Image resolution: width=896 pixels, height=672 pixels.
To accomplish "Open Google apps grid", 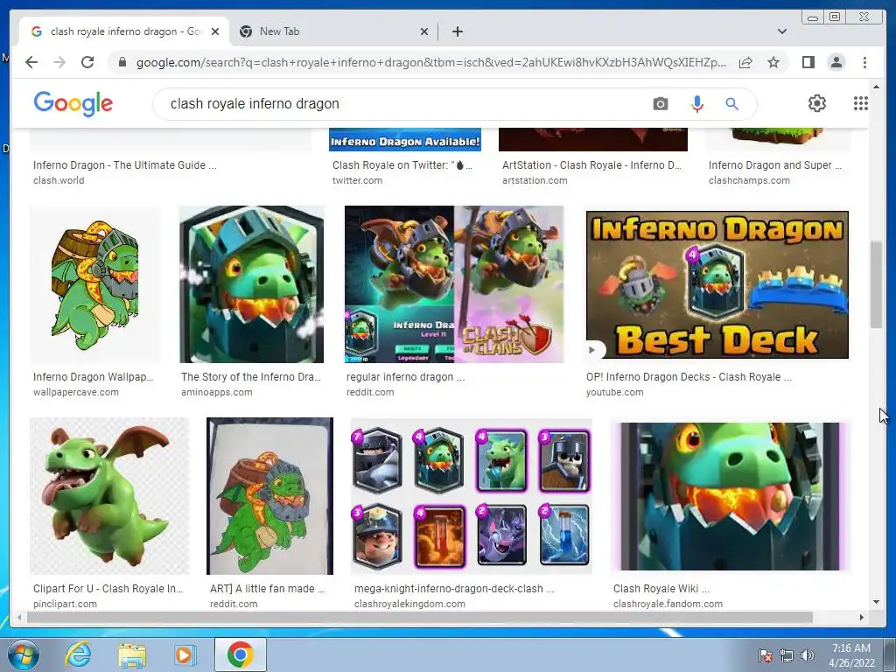I will [x=861, y=103].
